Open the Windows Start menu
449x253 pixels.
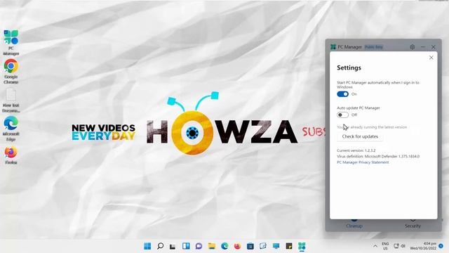(x=147, y=246)
